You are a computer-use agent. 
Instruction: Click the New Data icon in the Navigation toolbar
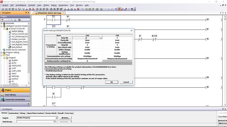click(2, 20)
